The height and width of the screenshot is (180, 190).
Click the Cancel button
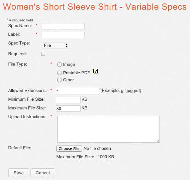(43, 173)
